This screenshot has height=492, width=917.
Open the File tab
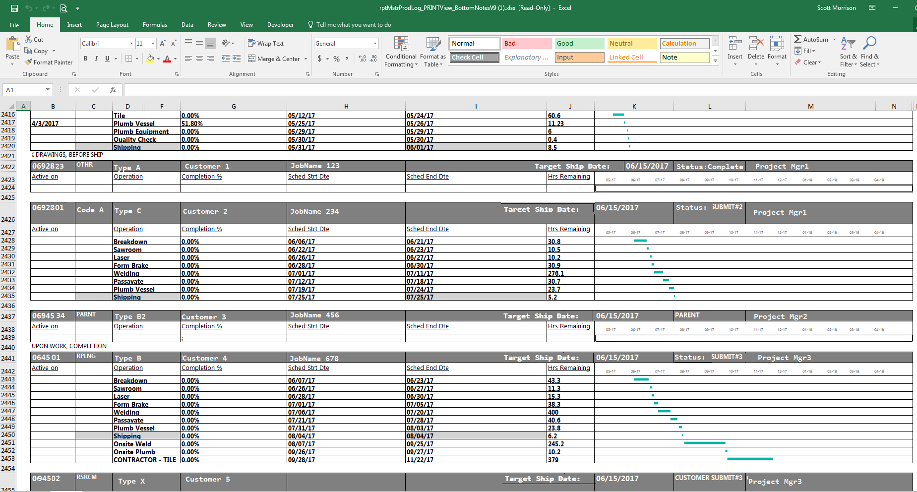14,25
